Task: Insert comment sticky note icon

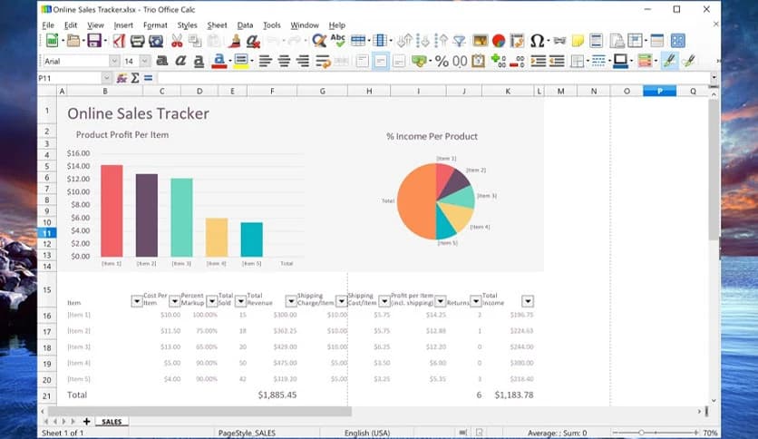Action: click(x=578, y=41)
